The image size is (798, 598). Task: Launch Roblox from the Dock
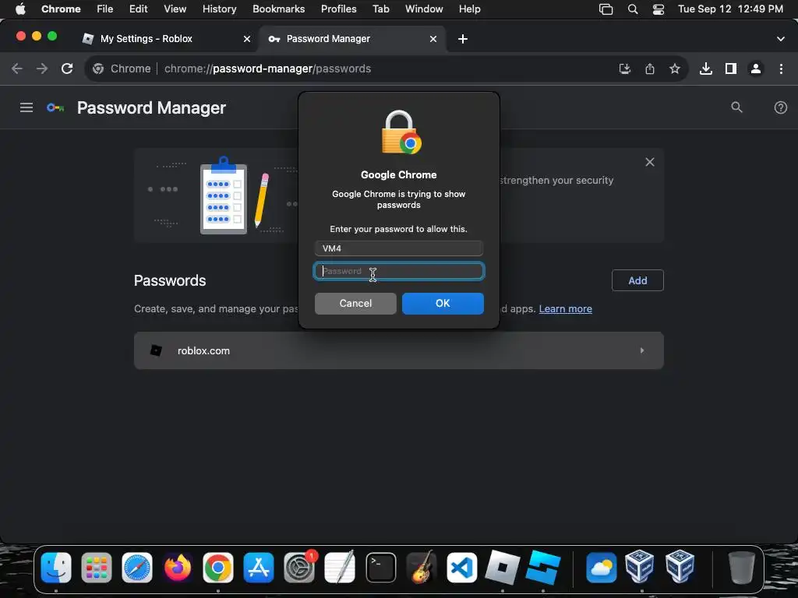(503, 567)
